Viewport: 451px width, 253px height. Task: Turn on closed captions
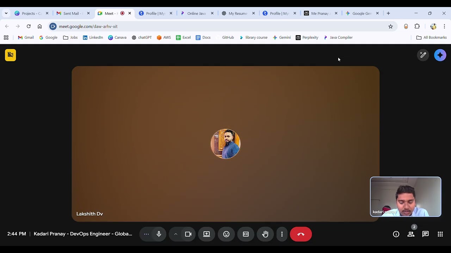pyautogui.click(x=246, y=234)
